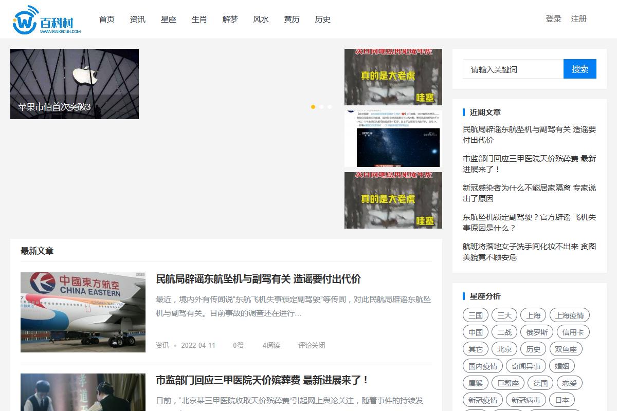This screenshot has width=617, height=411.
Task: Open the 资讯 menu item
Action: [x=138, y=19]
